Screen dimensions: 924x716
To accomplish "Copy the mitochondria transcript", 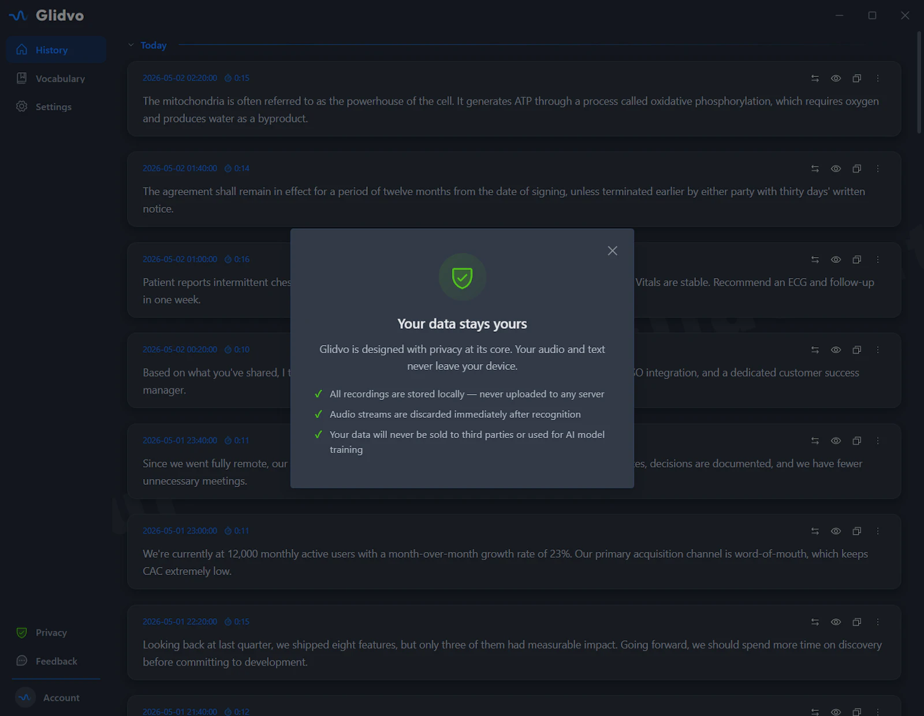I will [x=856, y=78].
